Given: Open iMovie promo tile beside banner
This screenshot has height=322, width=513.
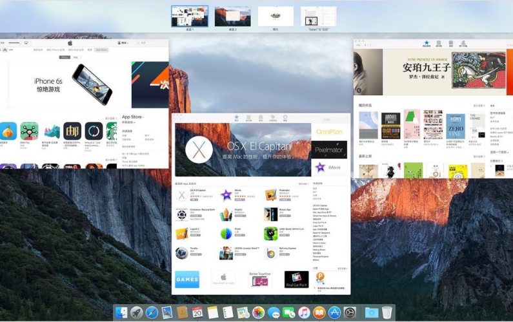Looking at the screenshot, I should (329, 167).
